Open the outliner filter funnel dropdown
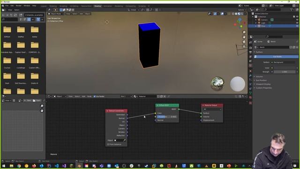 [292, 9]
